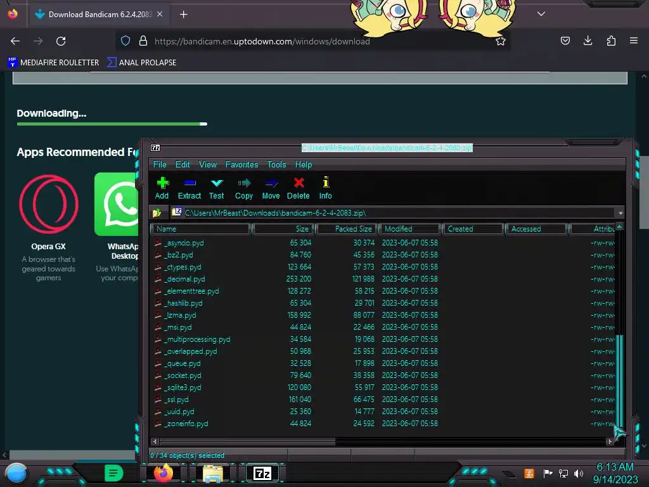
Task: Open the green notes app in taskbar
Action: pyautogui.click(x=114, y=472)
